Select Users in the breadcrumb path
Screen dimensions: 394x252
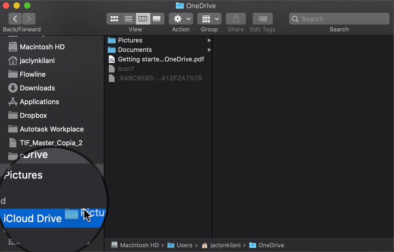tap(184, 245)
